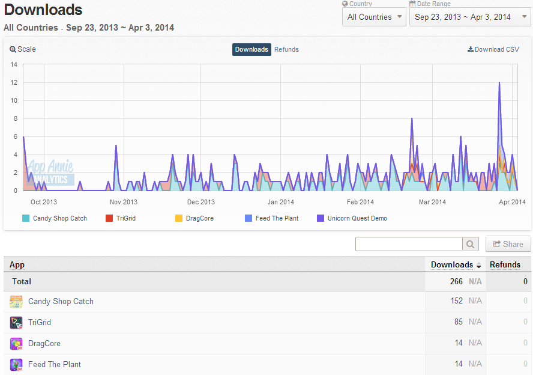Screen dimensions: 533x375
Task: Focus the app search input field
Action: coord(409,244)
